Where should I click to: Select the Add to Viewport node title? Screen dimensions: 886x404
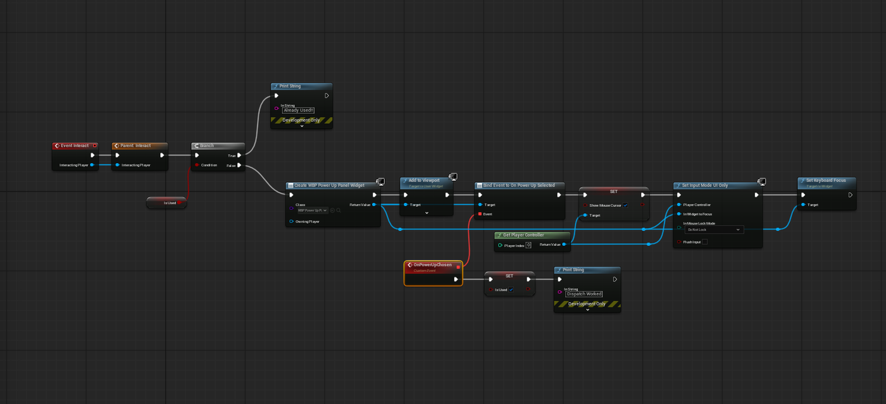[424, 180]
